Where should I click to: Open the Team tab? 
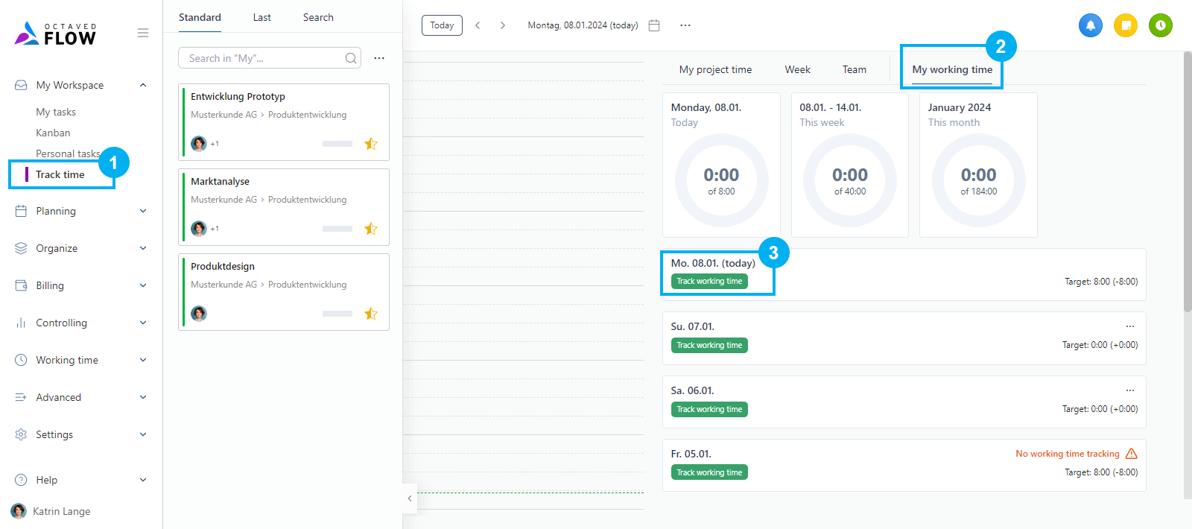tap(855, 69)
